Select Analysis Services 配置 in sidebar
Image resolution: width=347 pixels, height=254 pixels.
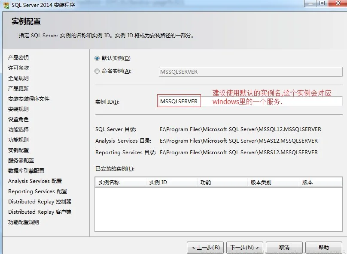pos(35,181)
